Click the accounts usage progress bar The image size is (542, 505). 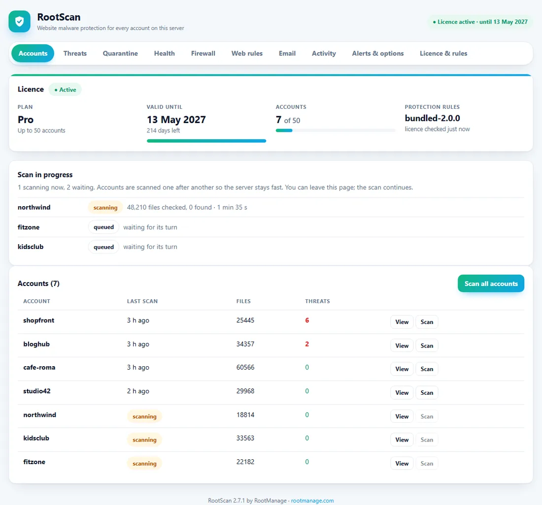335,130
